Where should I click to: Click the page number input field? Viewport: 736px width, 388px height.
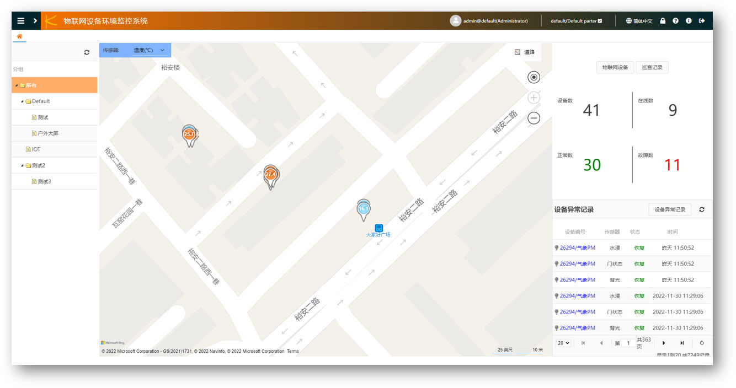point(628,343)
